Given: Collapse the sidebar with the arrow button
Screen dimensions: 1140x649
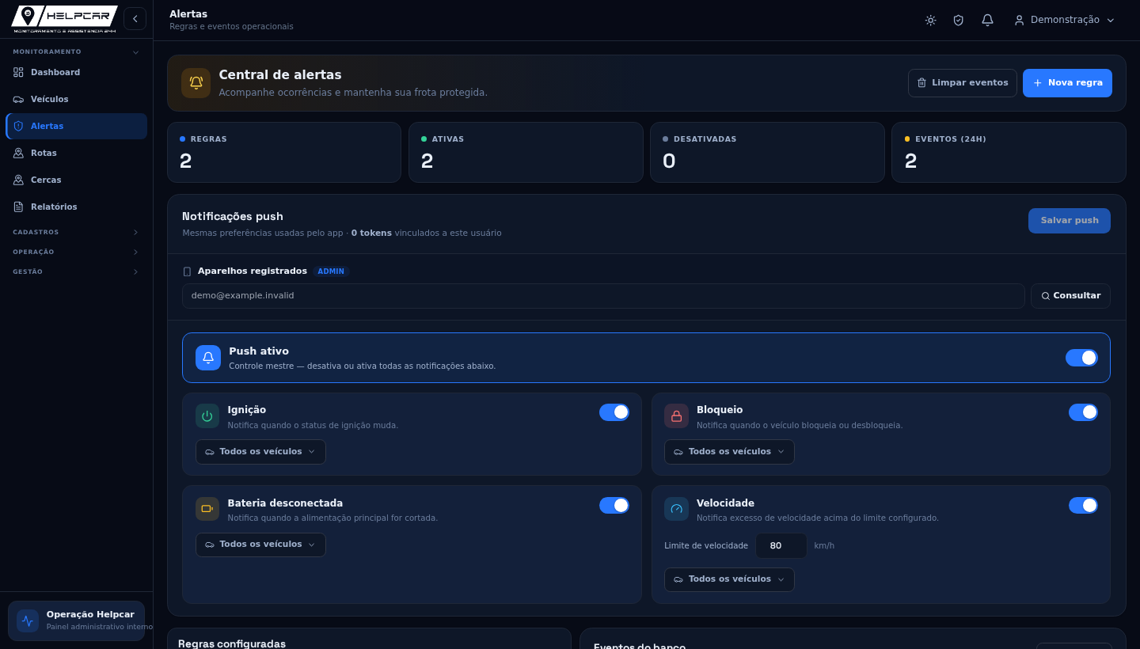Looking at the screenshot, I should point(135,19).
